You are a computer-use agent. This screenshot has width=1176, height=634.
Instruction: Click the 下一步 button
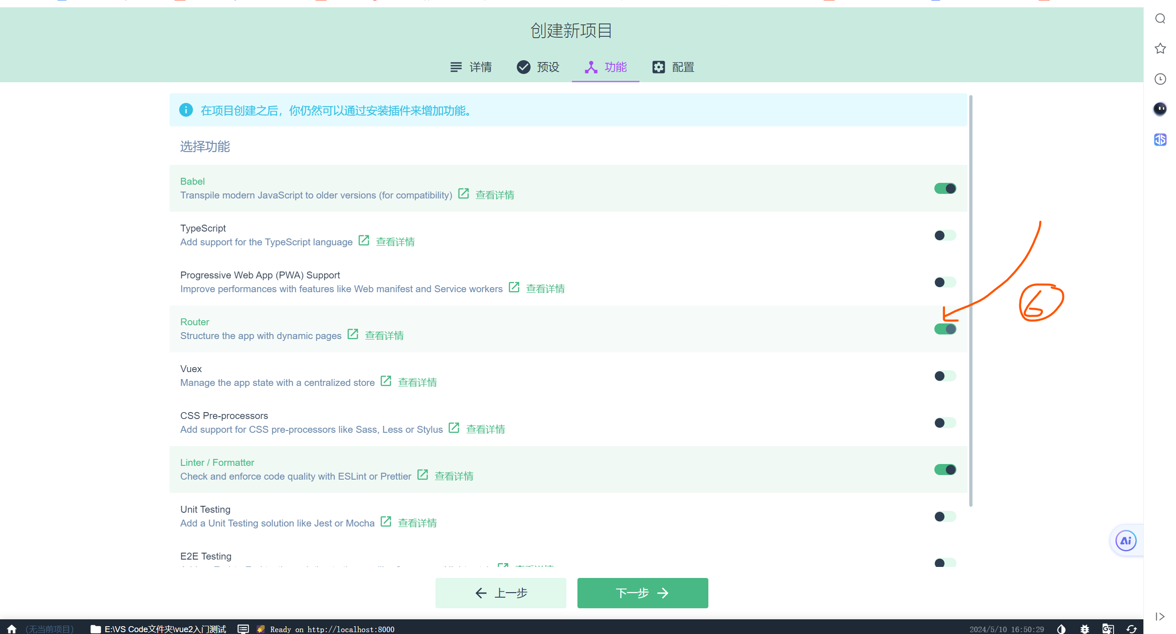coord(642,593)
